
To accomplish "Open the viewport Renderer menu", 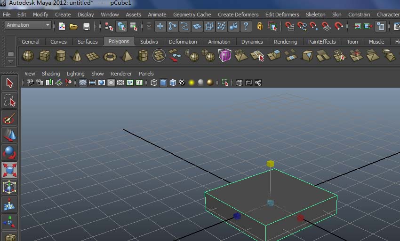I will point(121,74).
